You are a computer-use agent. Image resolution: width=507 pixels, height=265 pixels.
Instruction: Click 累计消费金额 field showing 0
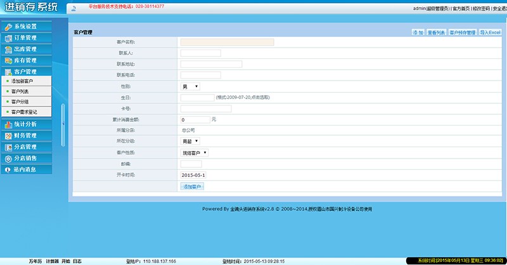point(195,120)
